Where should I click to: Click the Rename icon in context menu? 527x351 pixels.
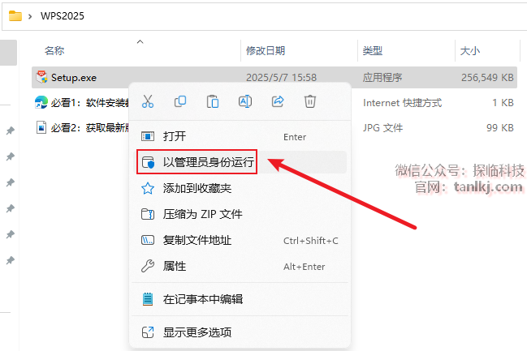pos(245,101)
